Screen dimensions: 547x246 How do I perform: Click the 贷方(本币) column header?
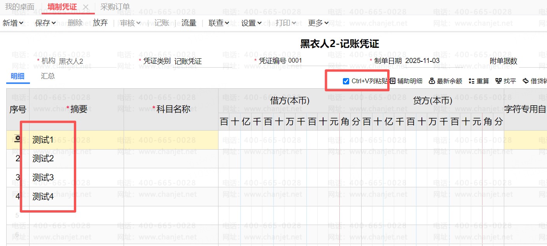433,101
